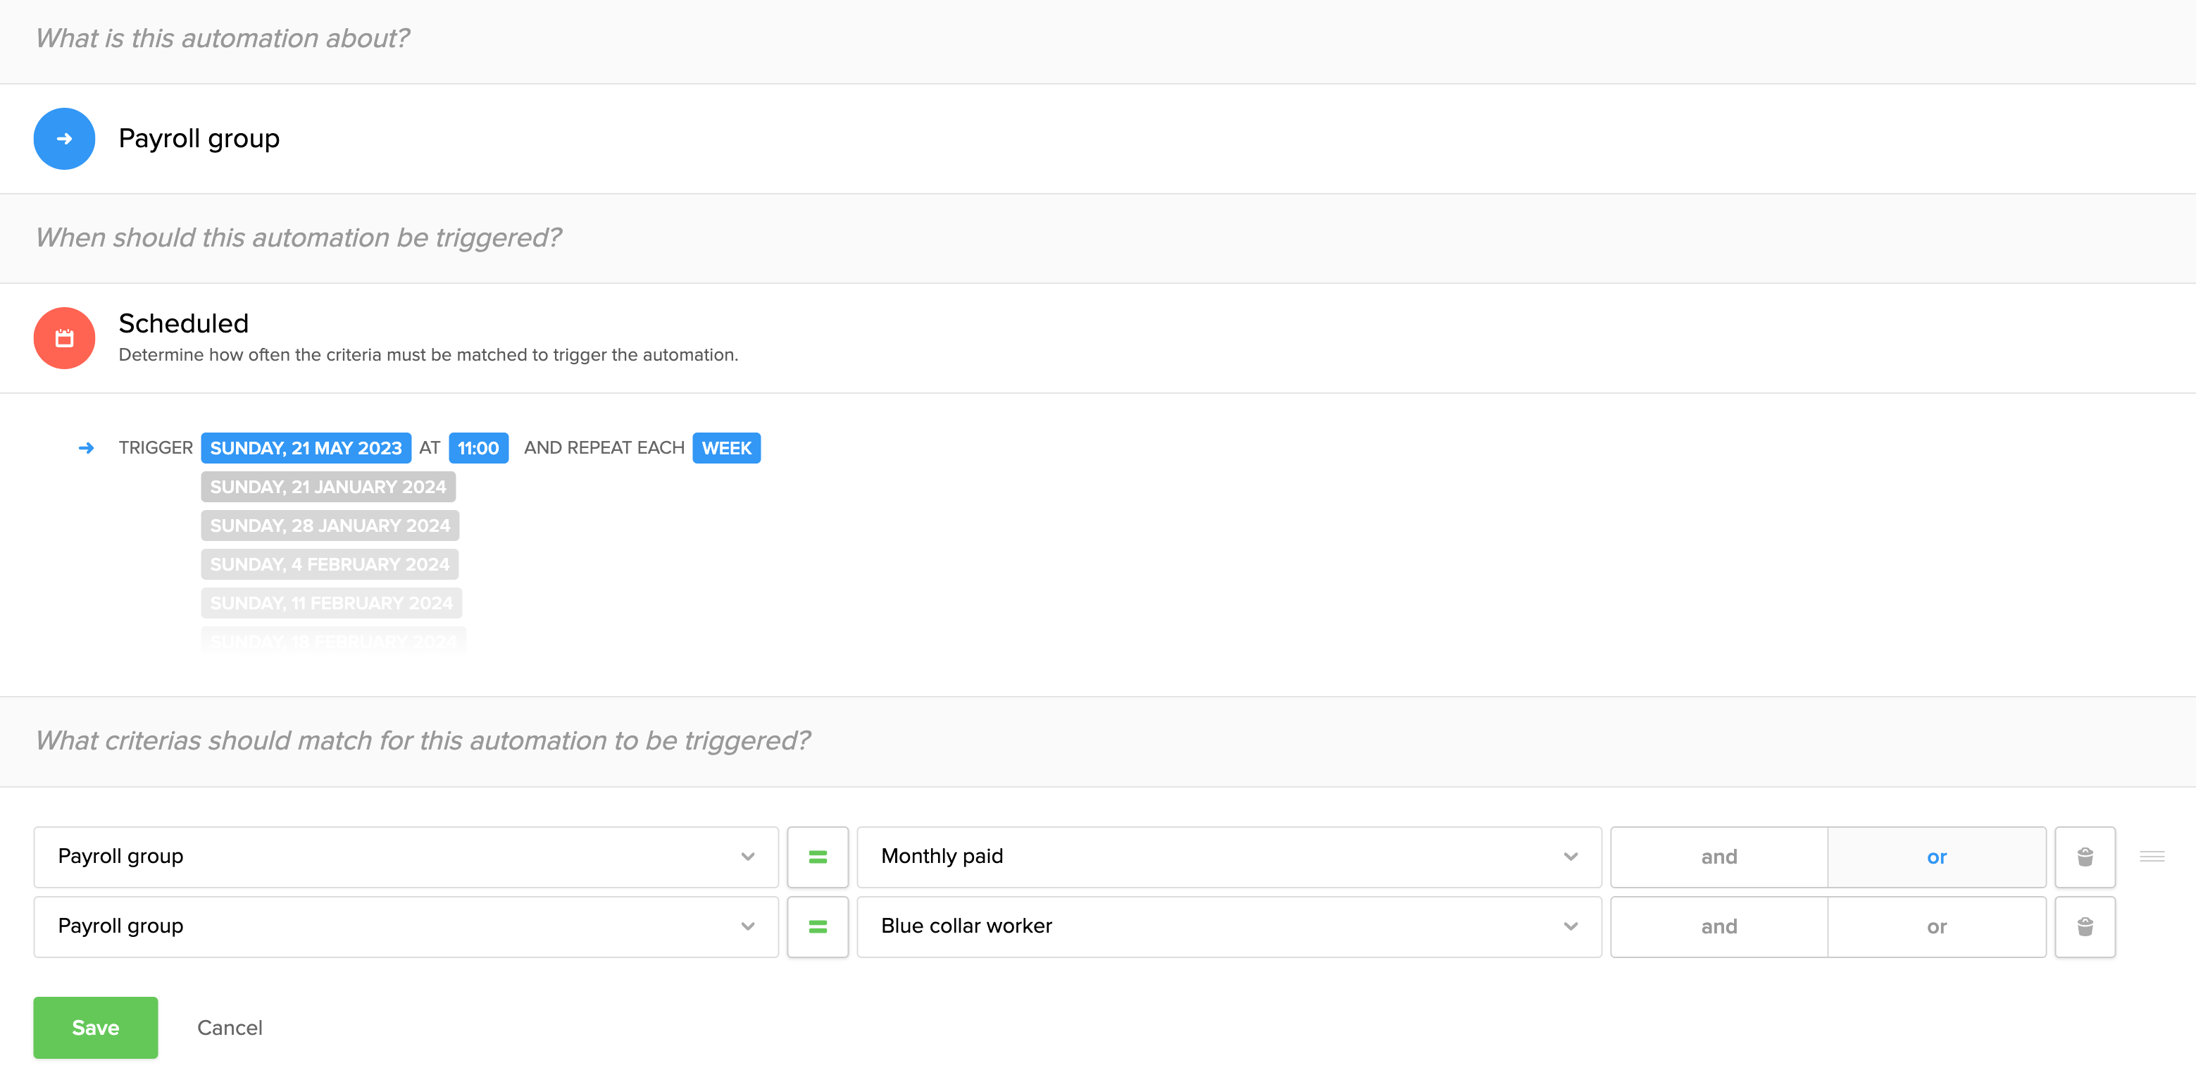Select 'and' for the Monthly paid criteria

coord(1718,856)
